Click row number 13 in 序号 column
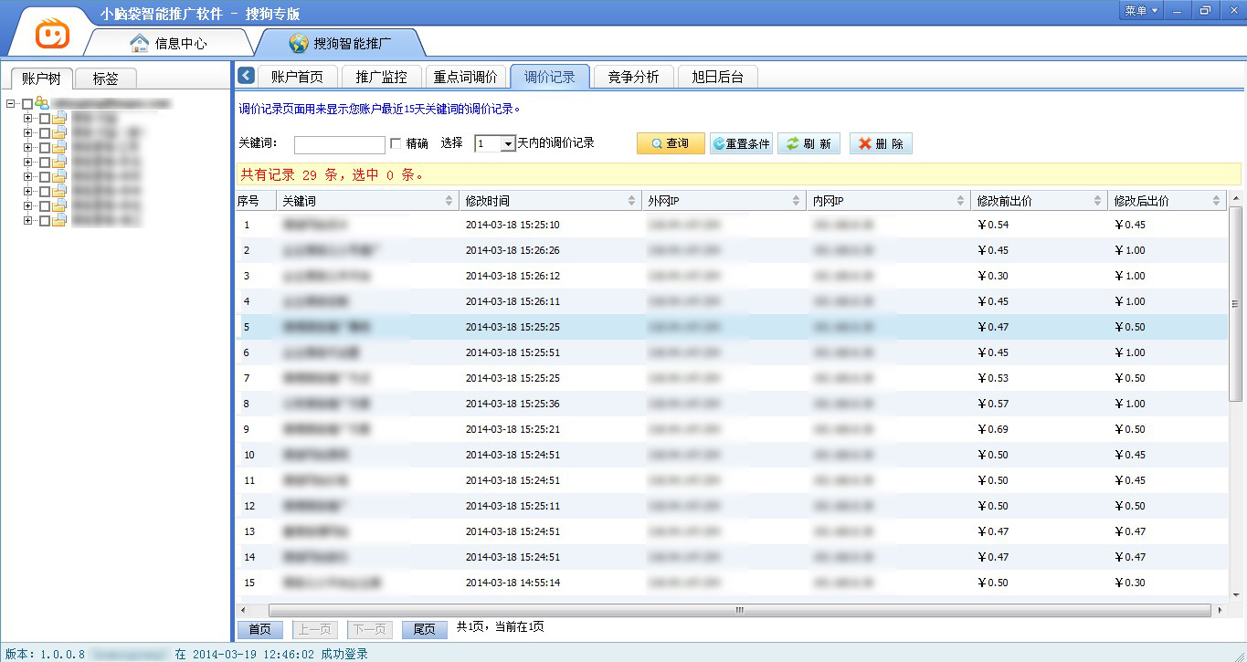Viewport: 1247px width, 662px height. click(249, 531)
